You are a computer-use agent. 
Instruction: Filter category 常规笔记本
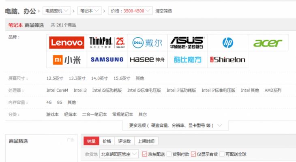point(123,114)
